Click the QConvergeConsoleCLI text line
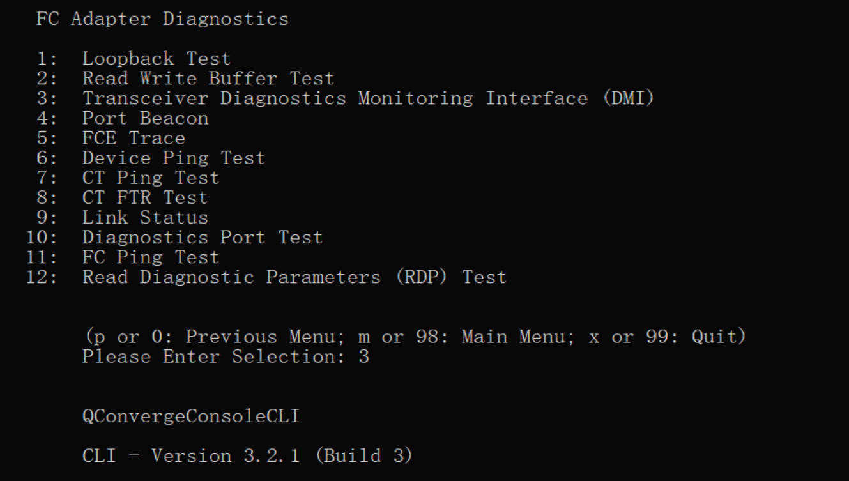This screenshot has width=849, height=481. (190, 416)
